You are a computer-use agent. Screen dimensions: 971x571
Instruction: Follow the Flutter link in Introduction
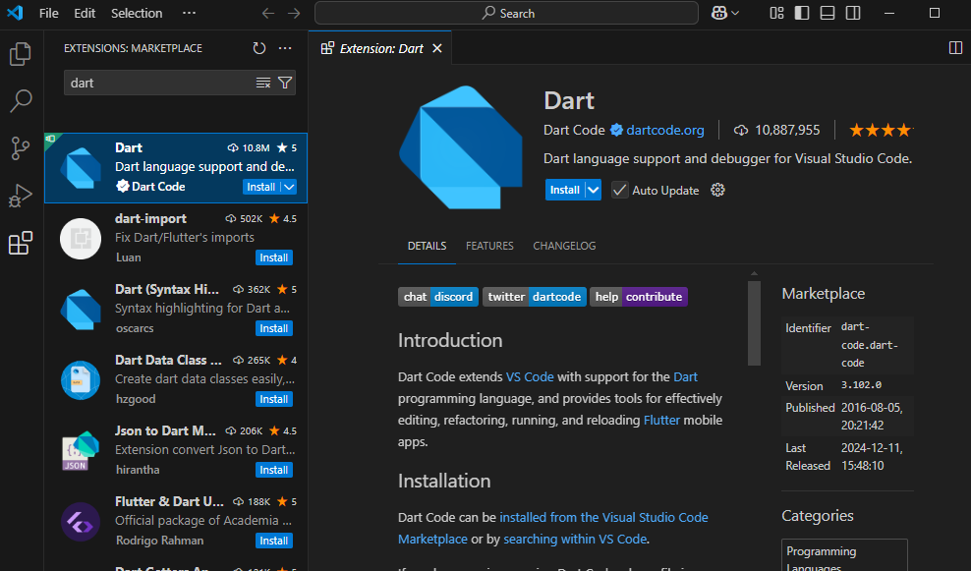pyautogui.click(x=661, y=420)
